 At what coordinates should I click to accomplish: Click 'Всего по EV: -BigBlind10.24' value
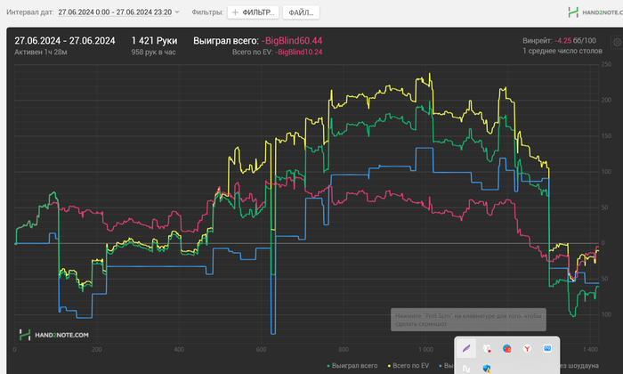coord(277,52)
